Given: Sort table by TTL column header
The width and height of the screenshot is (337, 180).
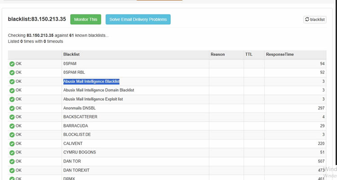Looking at the screenshot, I should tap(249, 54).
